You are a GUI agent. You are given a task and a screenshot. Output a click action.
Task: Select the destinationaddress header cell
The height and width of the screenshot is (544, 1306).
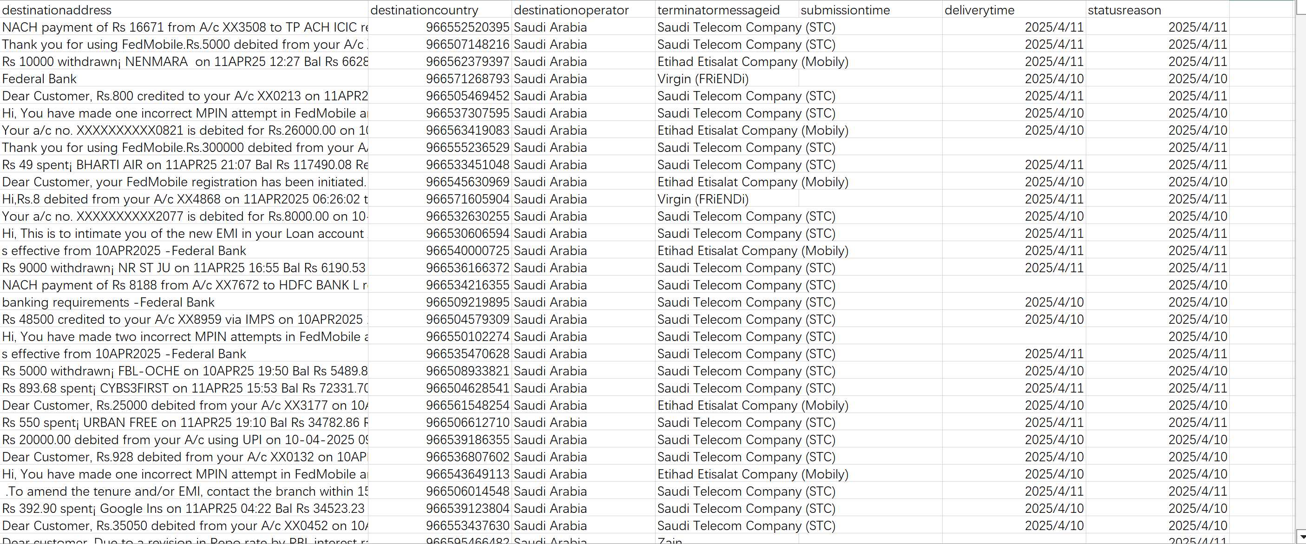(x=184, y=10)
